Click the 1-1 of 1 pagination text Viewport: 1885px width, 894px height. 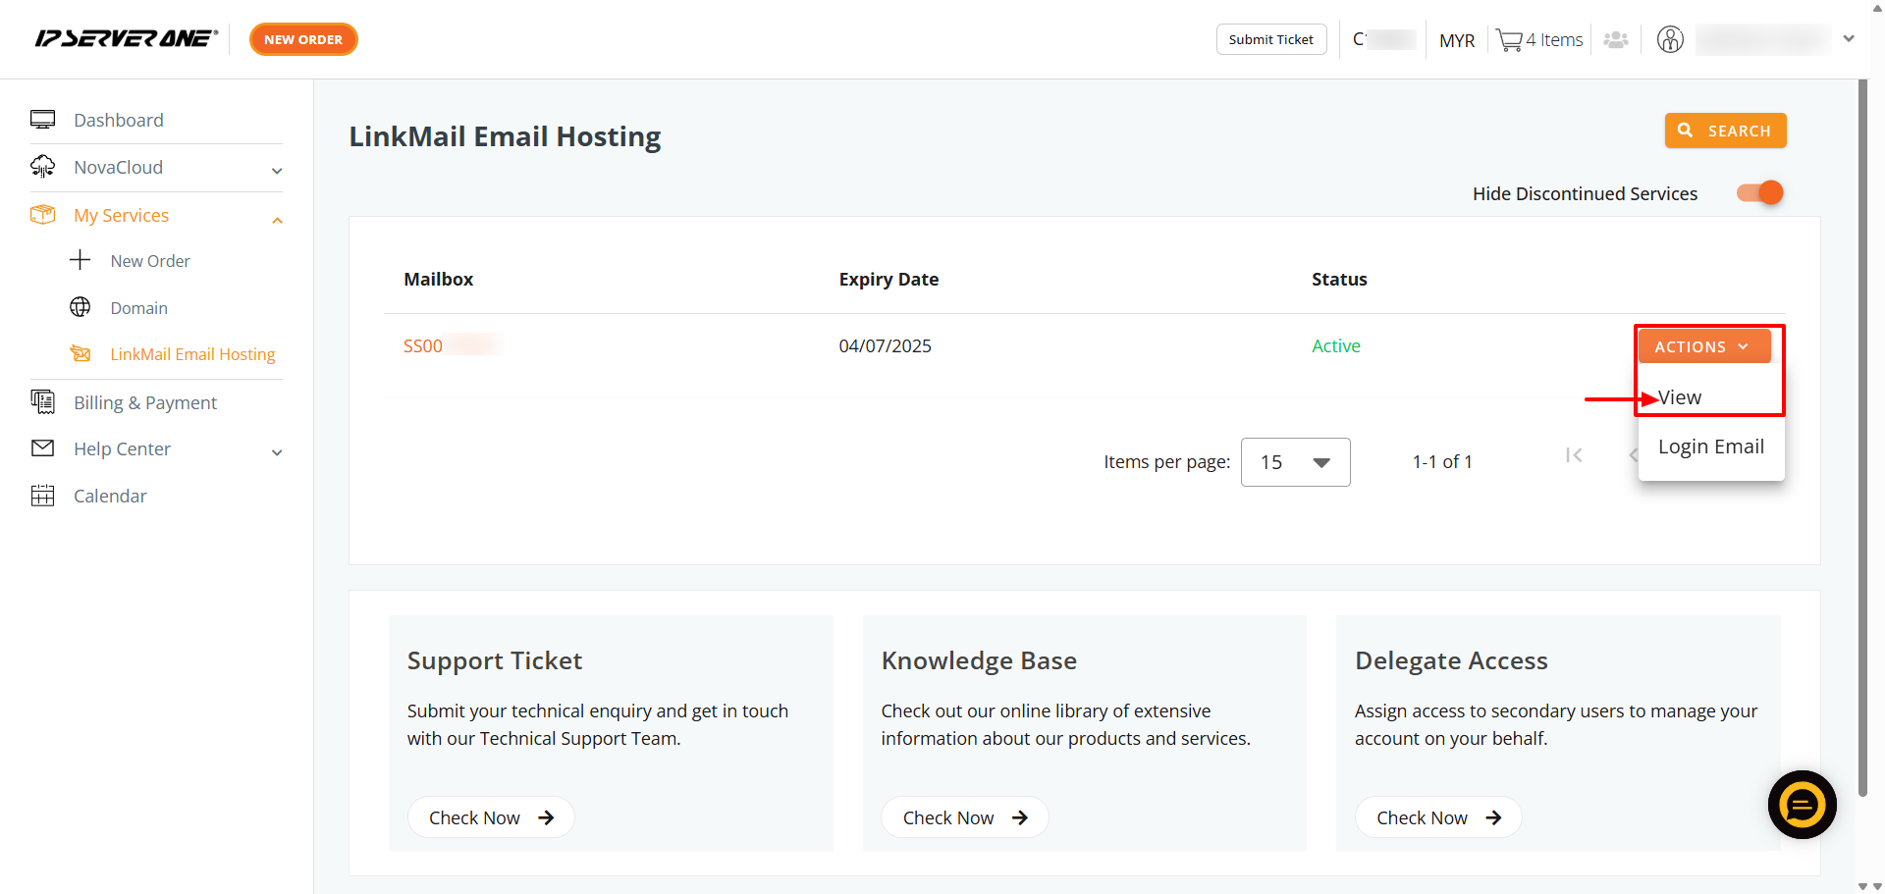tap(1442, 461)
